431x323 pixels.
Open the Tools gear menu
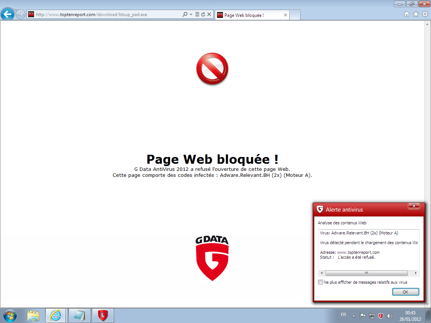click(425, 14)
